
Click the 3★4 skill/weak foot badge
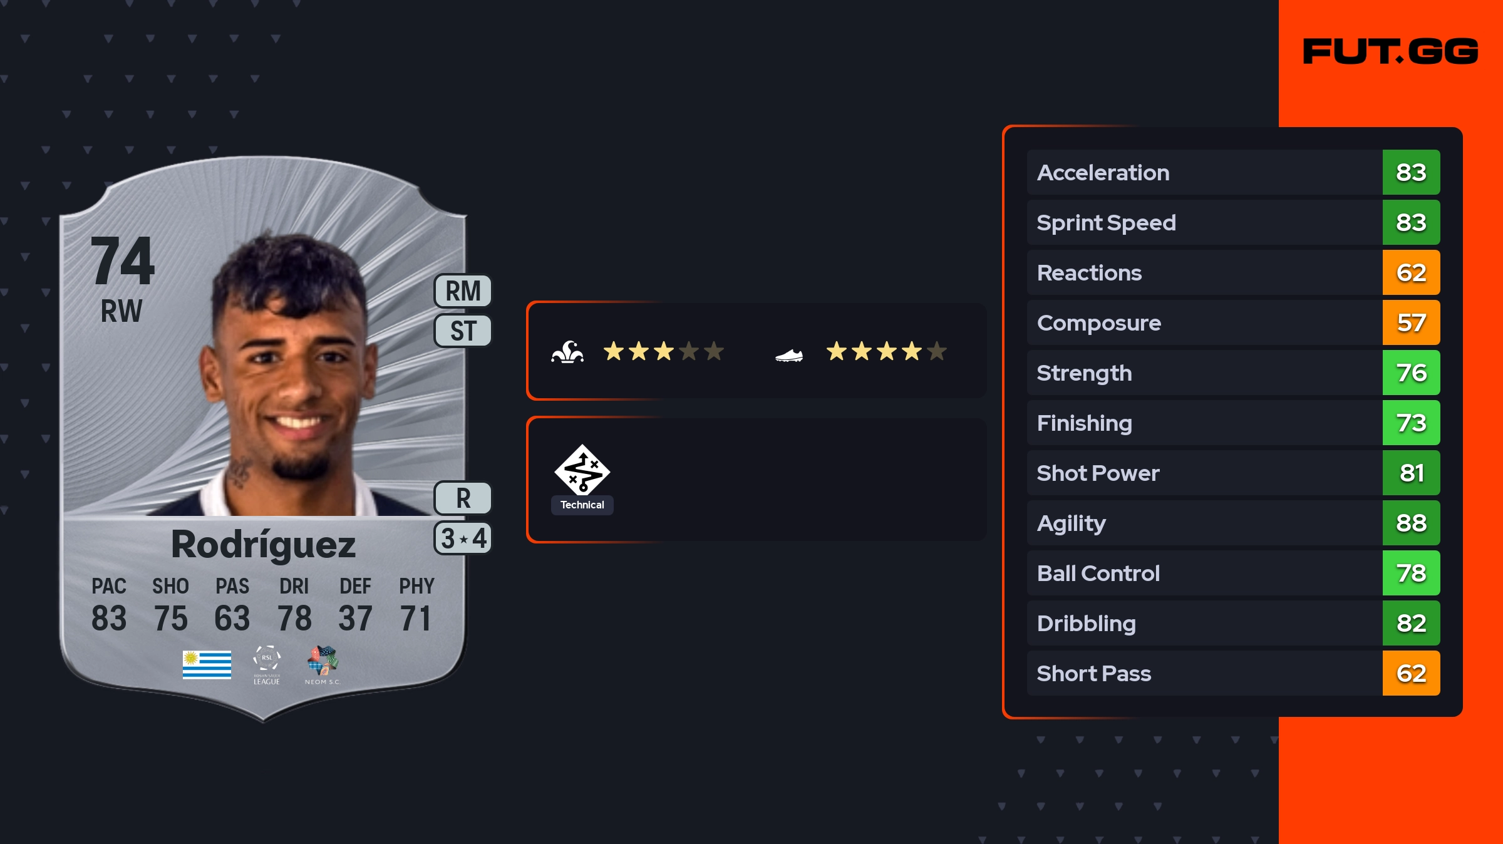[x=463, y=538]
